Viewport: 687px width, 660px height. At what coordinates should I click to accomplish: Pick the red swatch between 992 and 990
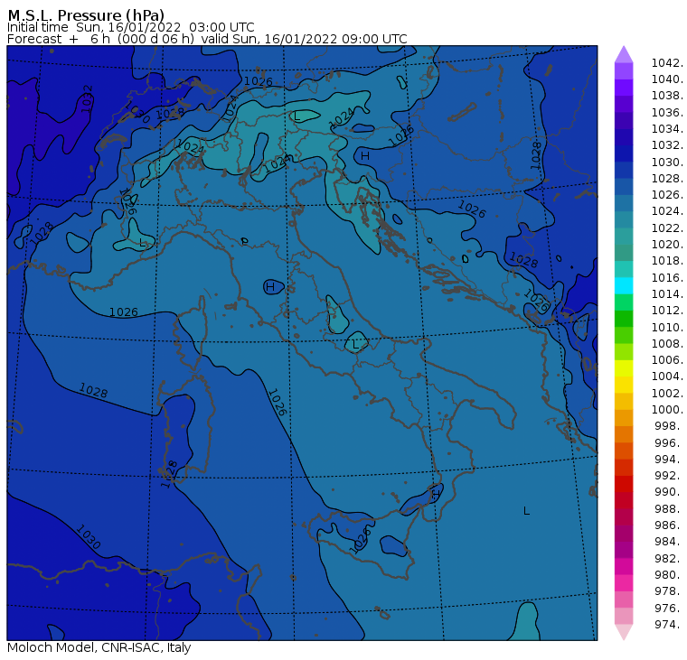[624, 484]
